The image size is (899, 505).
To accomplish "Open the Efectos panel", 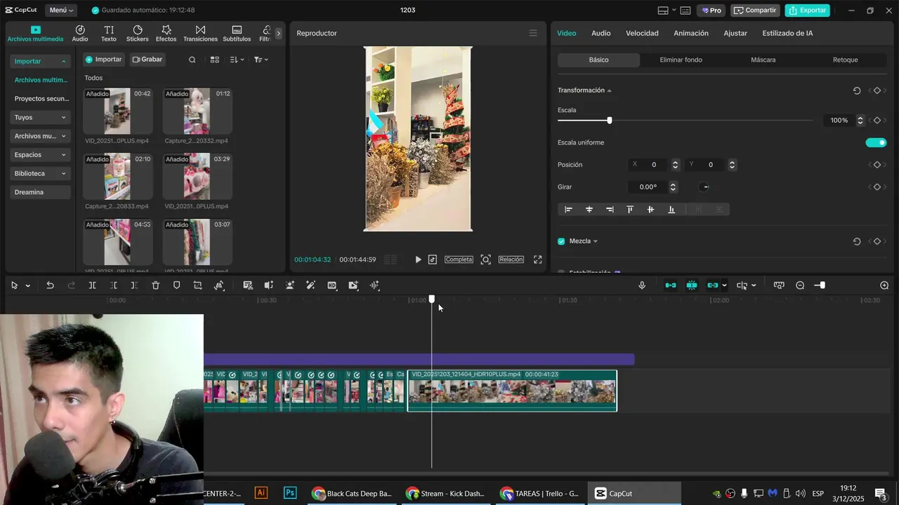I will tap(166, 33).
